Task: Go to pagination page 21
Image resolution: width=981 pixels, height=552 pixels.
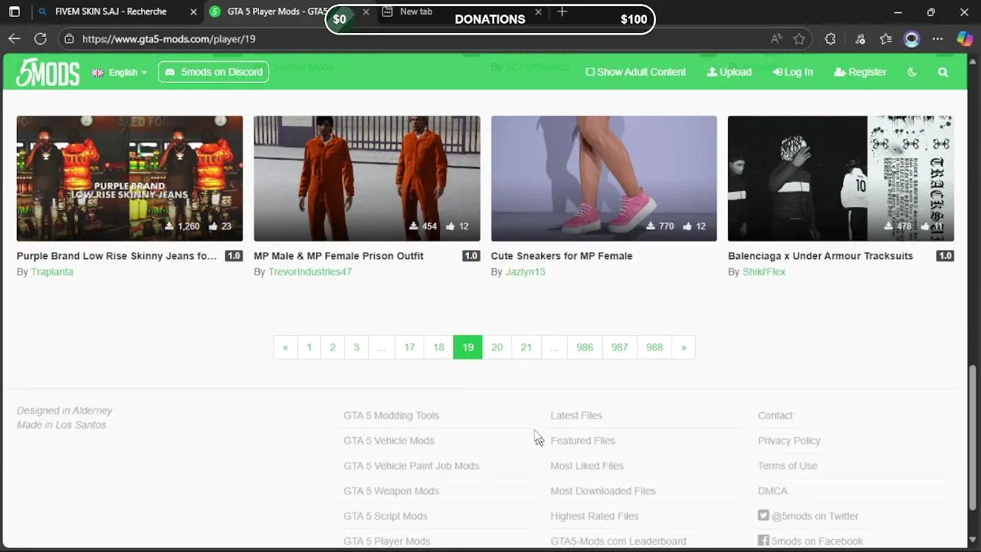Action: point(526,347)
